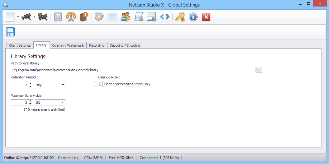Browse for library path with ... button

[x=259, y=70]
